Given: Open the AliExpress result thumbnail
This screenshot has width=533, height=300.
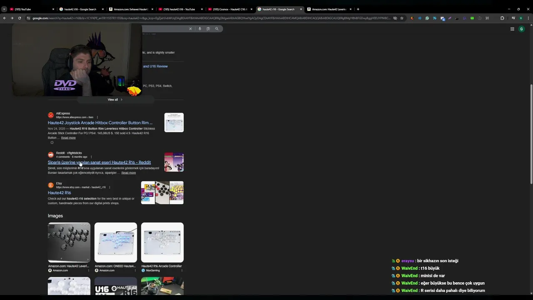Looking at the screenshot, I should coord(174,122).
